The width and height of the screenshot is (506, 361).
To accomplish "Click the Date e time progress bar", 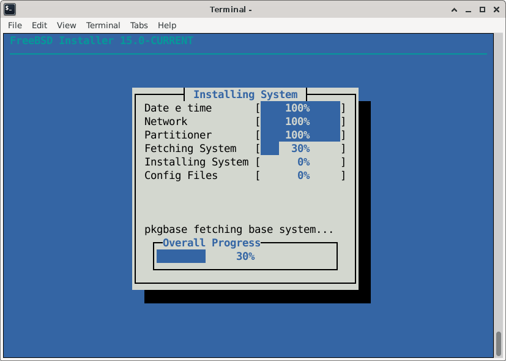I will 300,108.
